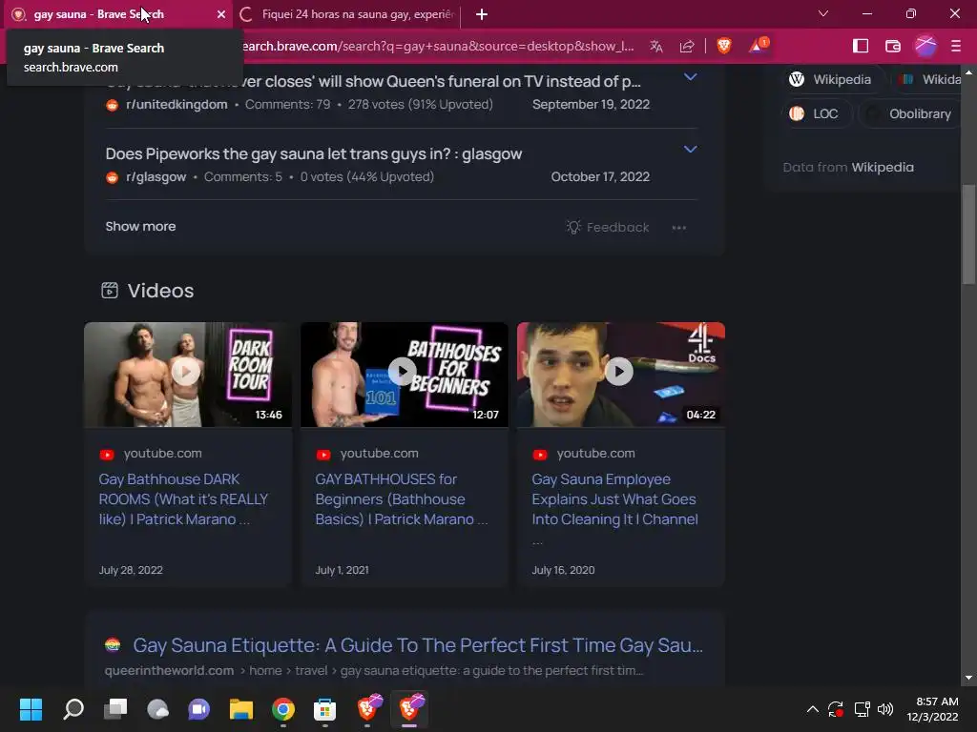
Task: Open Brave Shields lion icon in address bar
Action: point(723,46)
